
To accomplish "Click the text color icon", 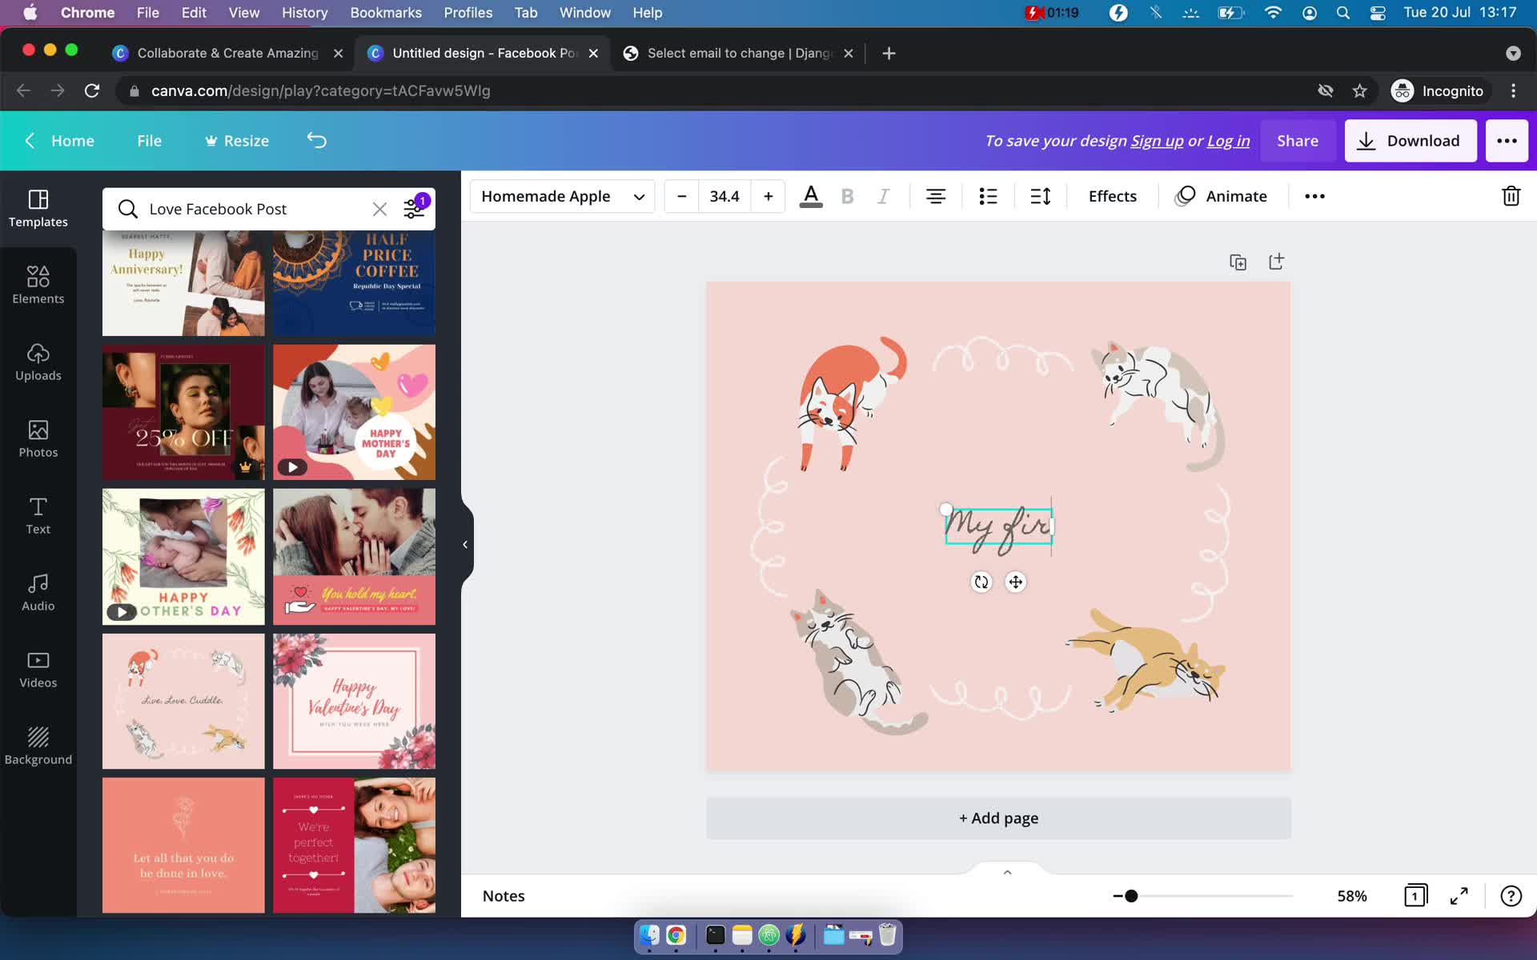I will click(811, 196).
